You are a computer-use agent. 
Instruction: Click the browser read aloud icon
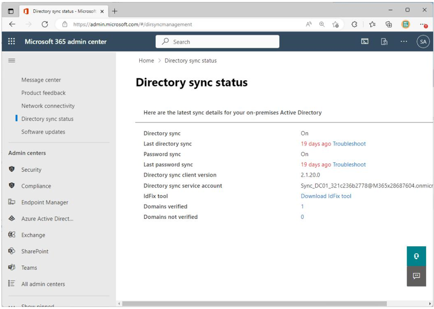pyautogui.click(x=309, y=24)
